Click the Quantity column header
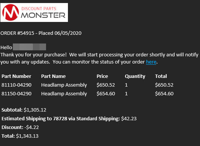 click(135, 76)
